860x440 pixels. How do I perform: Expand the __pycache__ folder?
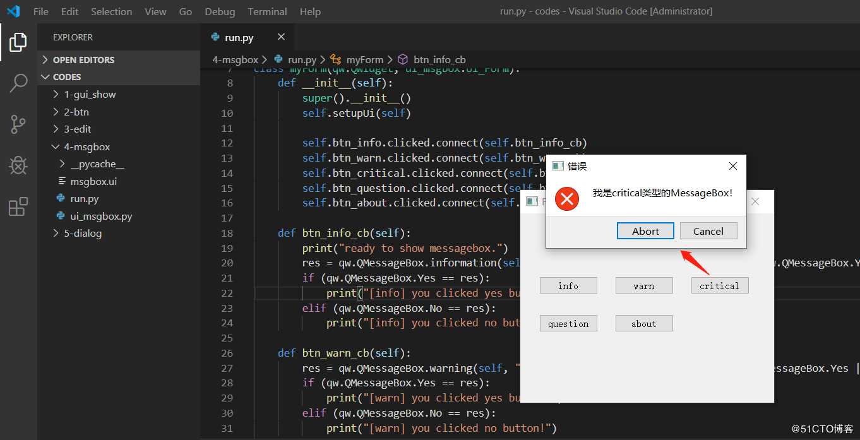[119, 164]
